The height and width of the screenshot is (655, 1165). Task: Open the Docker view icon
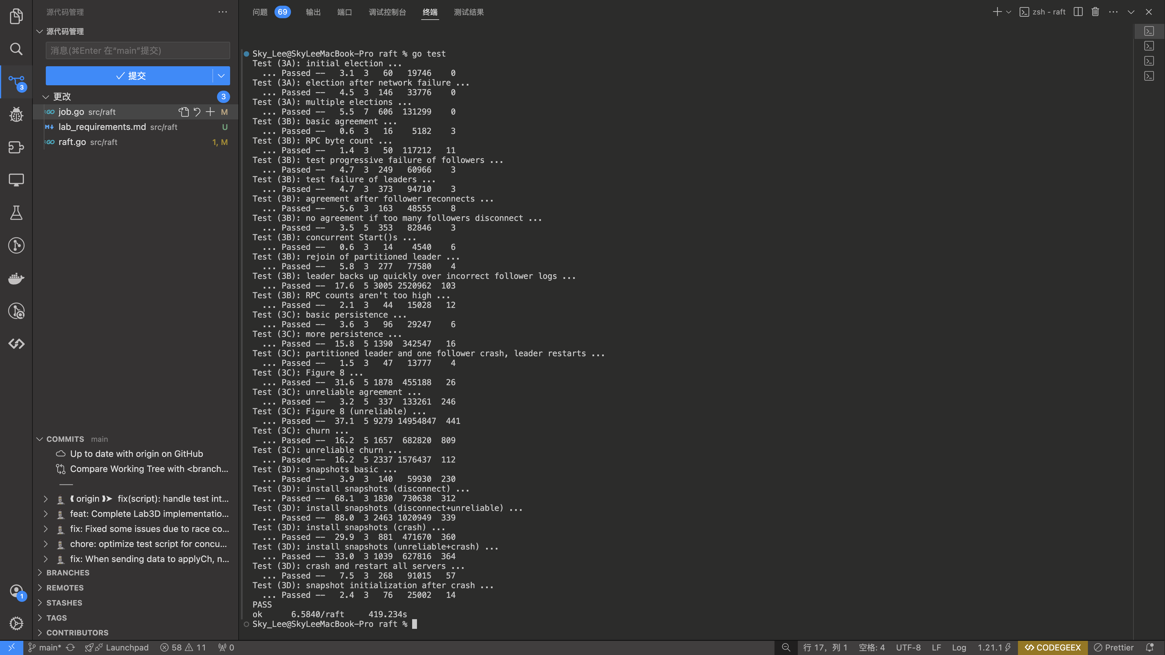point(16,278)
